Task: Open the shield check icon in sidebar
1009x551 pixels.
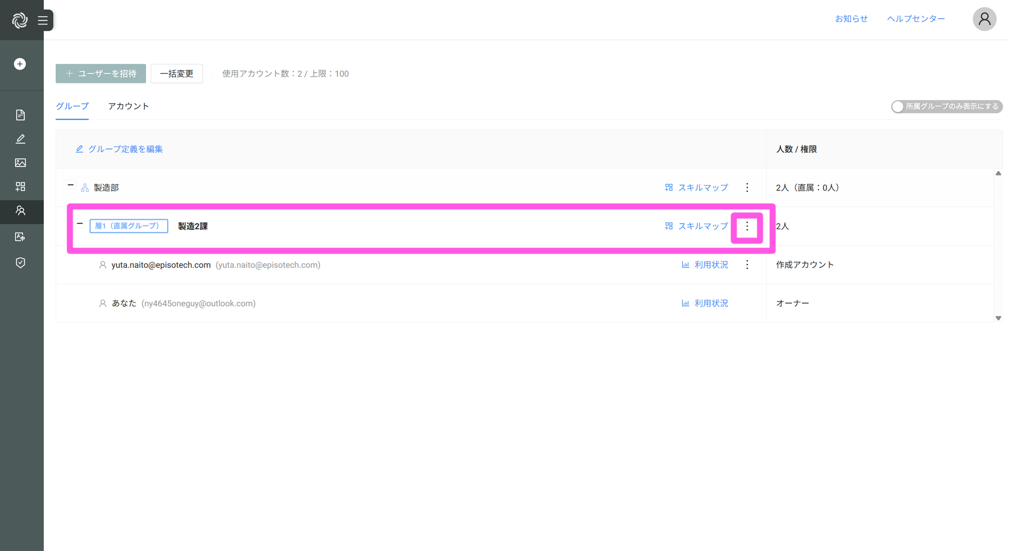Action: pyautogui.click(x=20, y=263)
